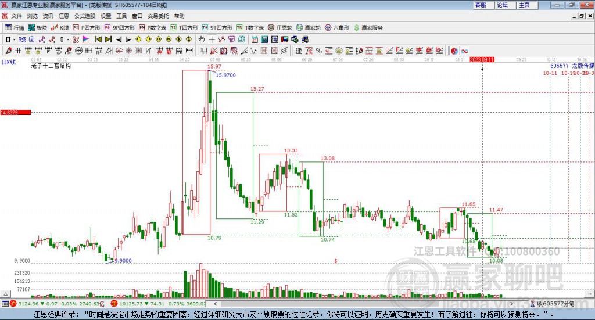Open the 六角形 hexagon tool
Viewport: 595px width, 320px height.
(x=337, y=28)
